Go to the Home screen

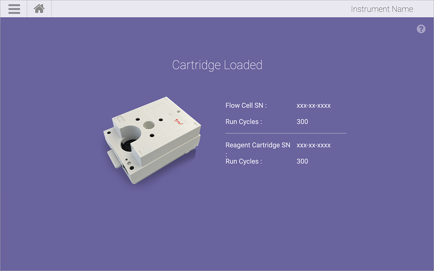[39, 9]
